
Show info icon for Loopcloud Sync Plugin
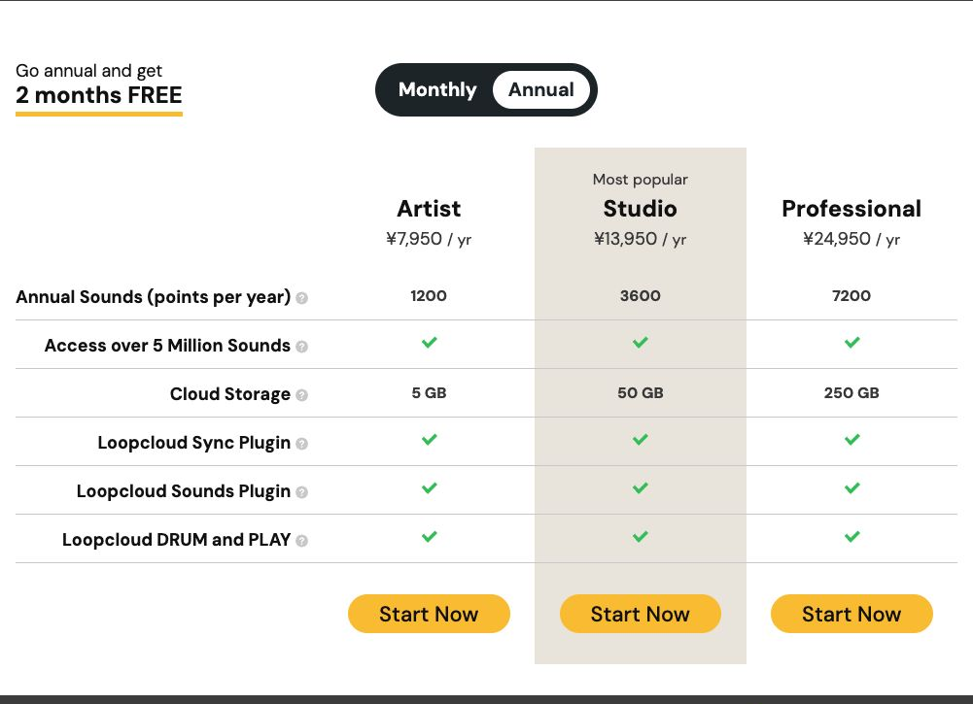(x=301, y=444)
